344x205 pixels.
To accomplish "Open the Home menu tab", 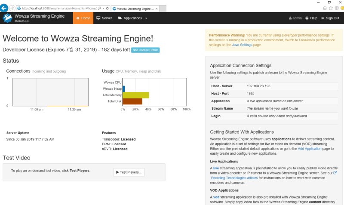I will (83, 18).
